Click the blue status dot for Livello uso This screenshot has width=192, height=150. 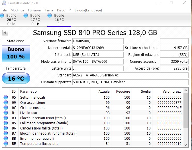click(x=6, y=113)
